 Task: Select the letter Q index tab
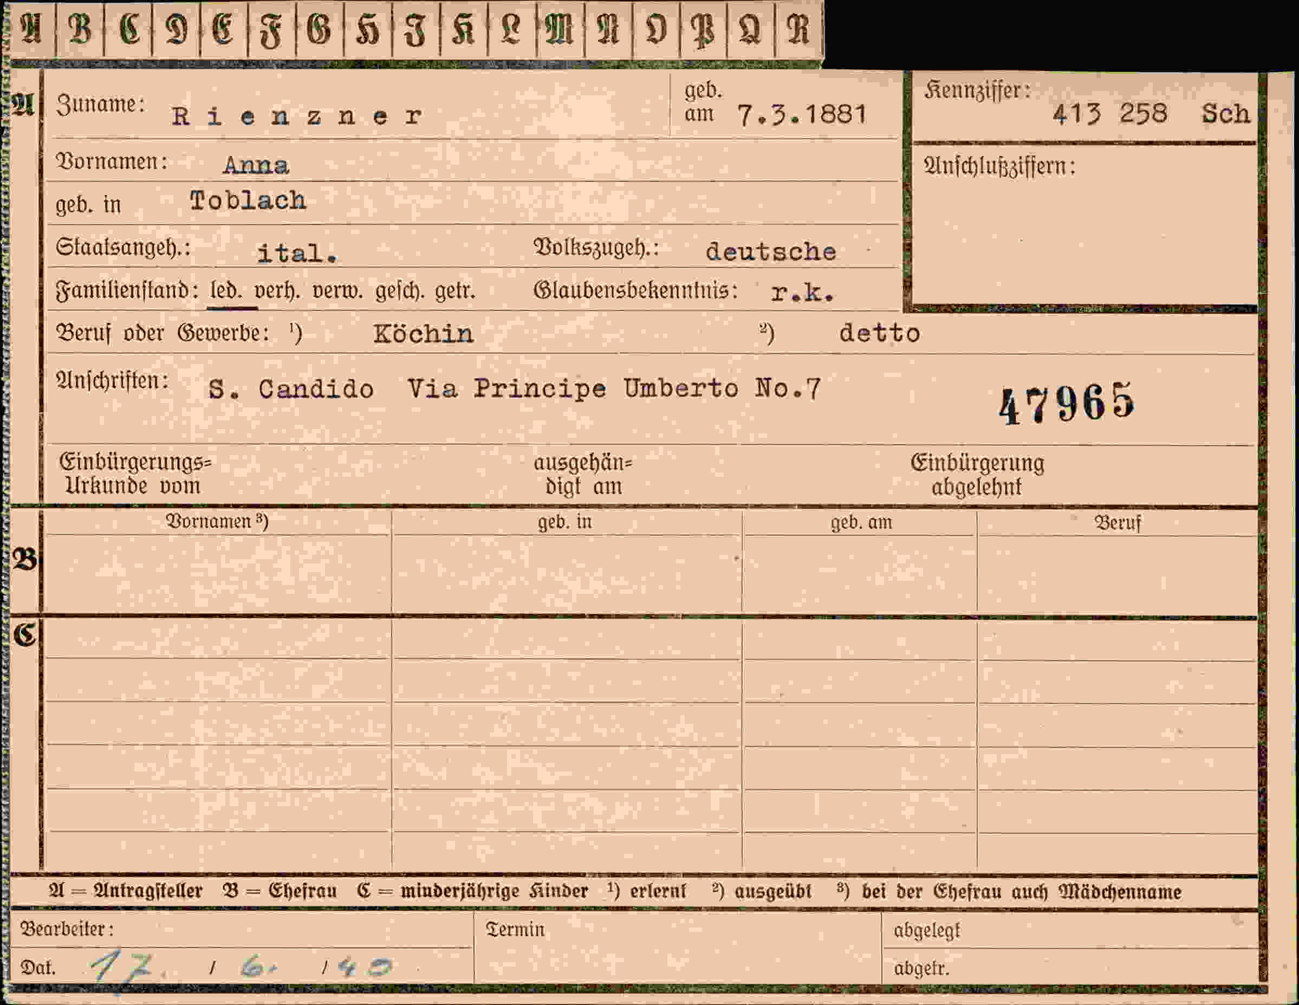[751, 30]
